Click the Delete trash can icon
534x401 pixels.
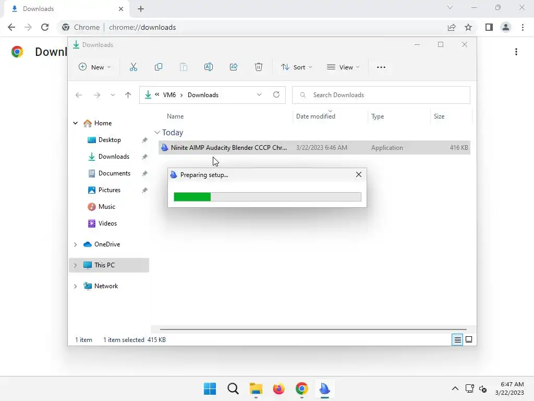pos(259,67)
